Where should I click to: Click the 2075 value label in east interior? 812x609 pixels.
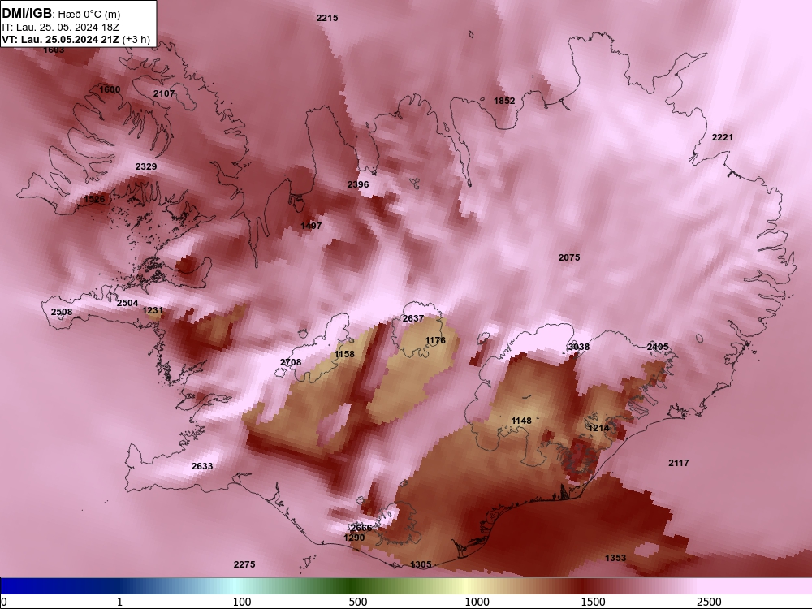pos(569,257)
